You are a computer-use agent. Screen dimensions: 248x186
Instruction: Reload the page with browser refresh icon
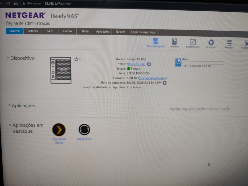click(8, 3)
